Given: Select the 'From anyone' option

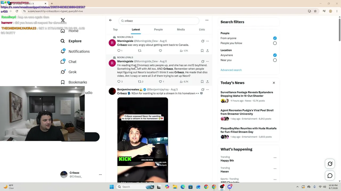Looking at the screenshot, I should pyautogui.click(x=275, y=38).
